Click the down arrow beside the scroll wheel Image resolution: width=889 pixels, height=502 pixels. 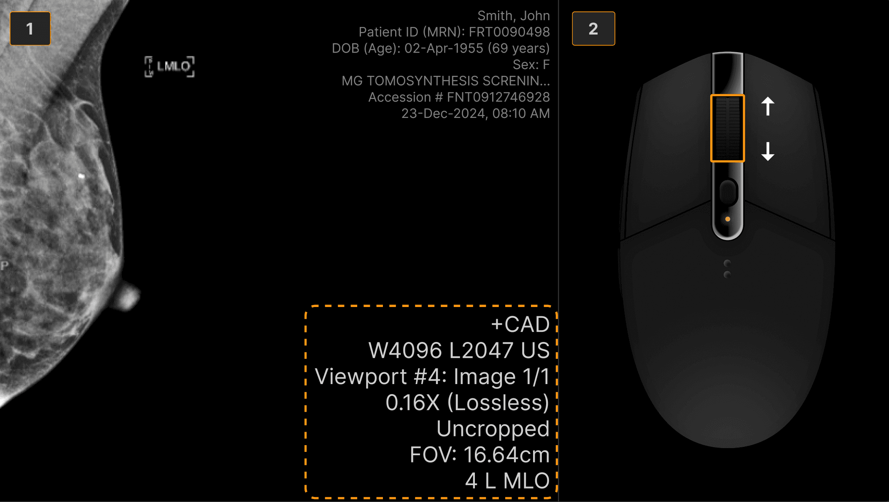(x=768, y=151)
